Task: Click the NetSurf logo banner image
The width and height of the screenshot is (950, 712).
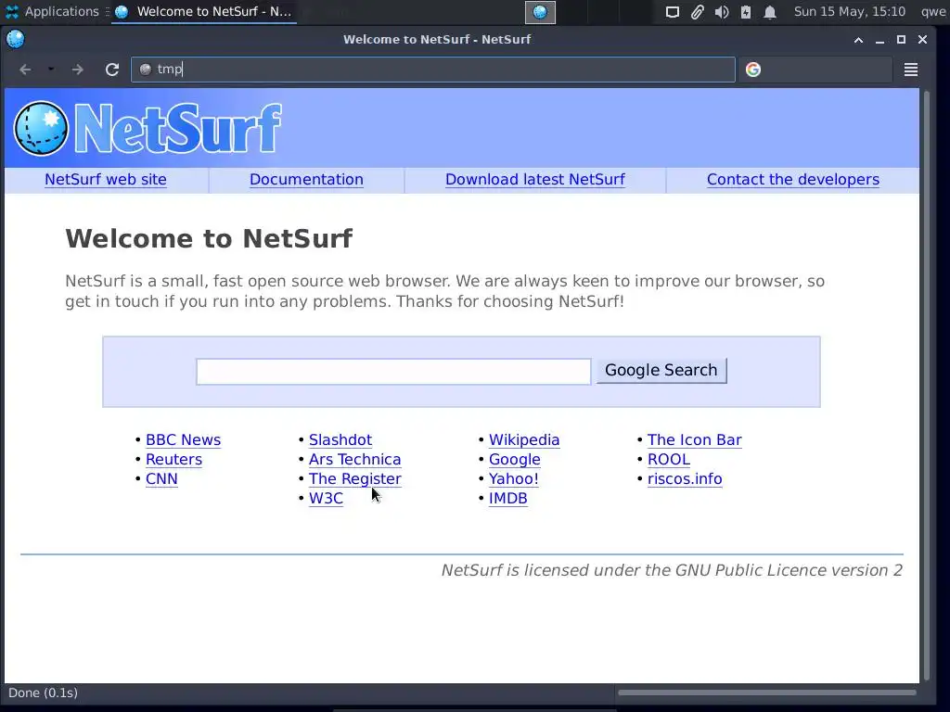Action: pyautogui.click(x=148, y=128)
